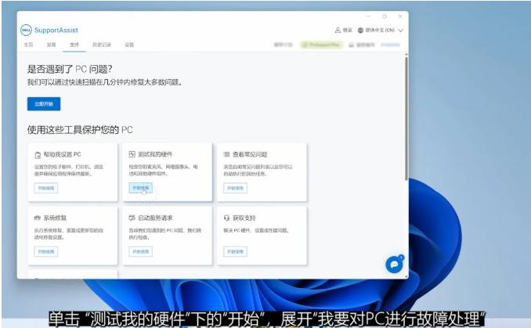Image resolution: width=531 pixels, height=328 pixels.
Task: Expand the 简体中文 (CN) language dropdown arrow
Action: pos(401,31)
